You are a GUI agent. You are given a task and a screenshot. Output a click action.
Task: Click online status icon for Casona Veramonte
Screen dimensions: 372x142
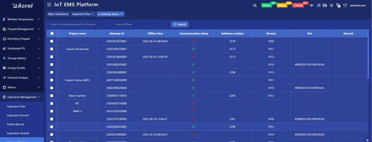(x=194, y=49)
